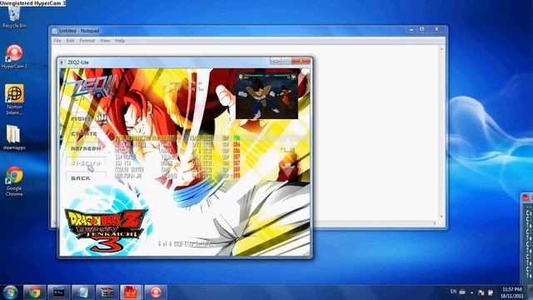
Task: Launch the HyperCam 3 desktop shortcut
Action: (14, 57)
